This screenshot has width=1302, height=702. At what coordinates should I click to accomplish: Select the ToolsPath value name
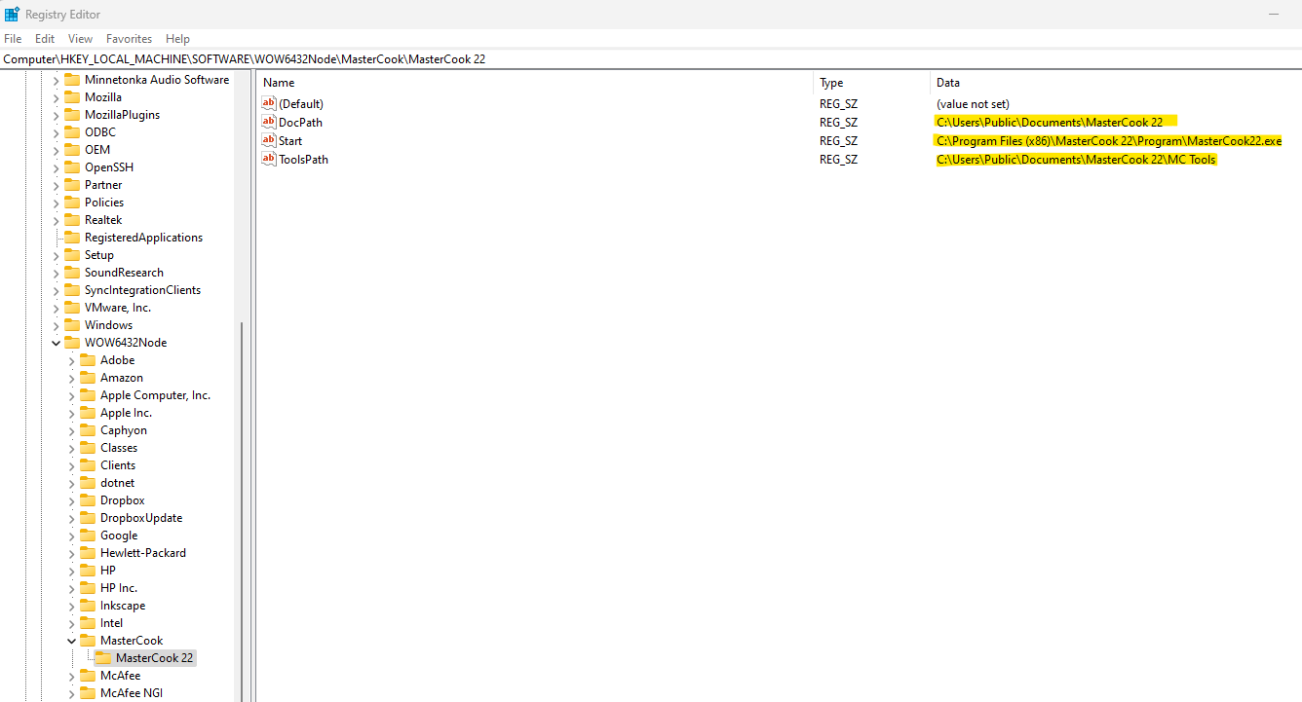(303, 159)
